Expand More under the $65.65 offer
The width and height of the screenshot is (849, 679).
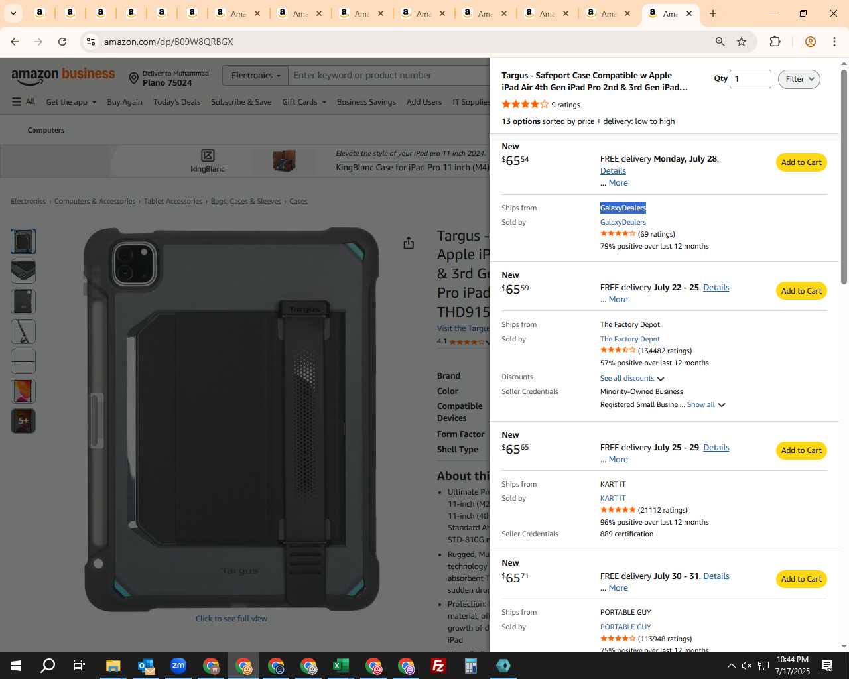(618, 460)
